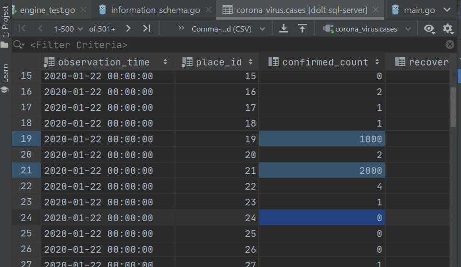Viewport: 461px width, 267px height.
Task: Sort by observation_time column arrows
Action: point(165,62)
